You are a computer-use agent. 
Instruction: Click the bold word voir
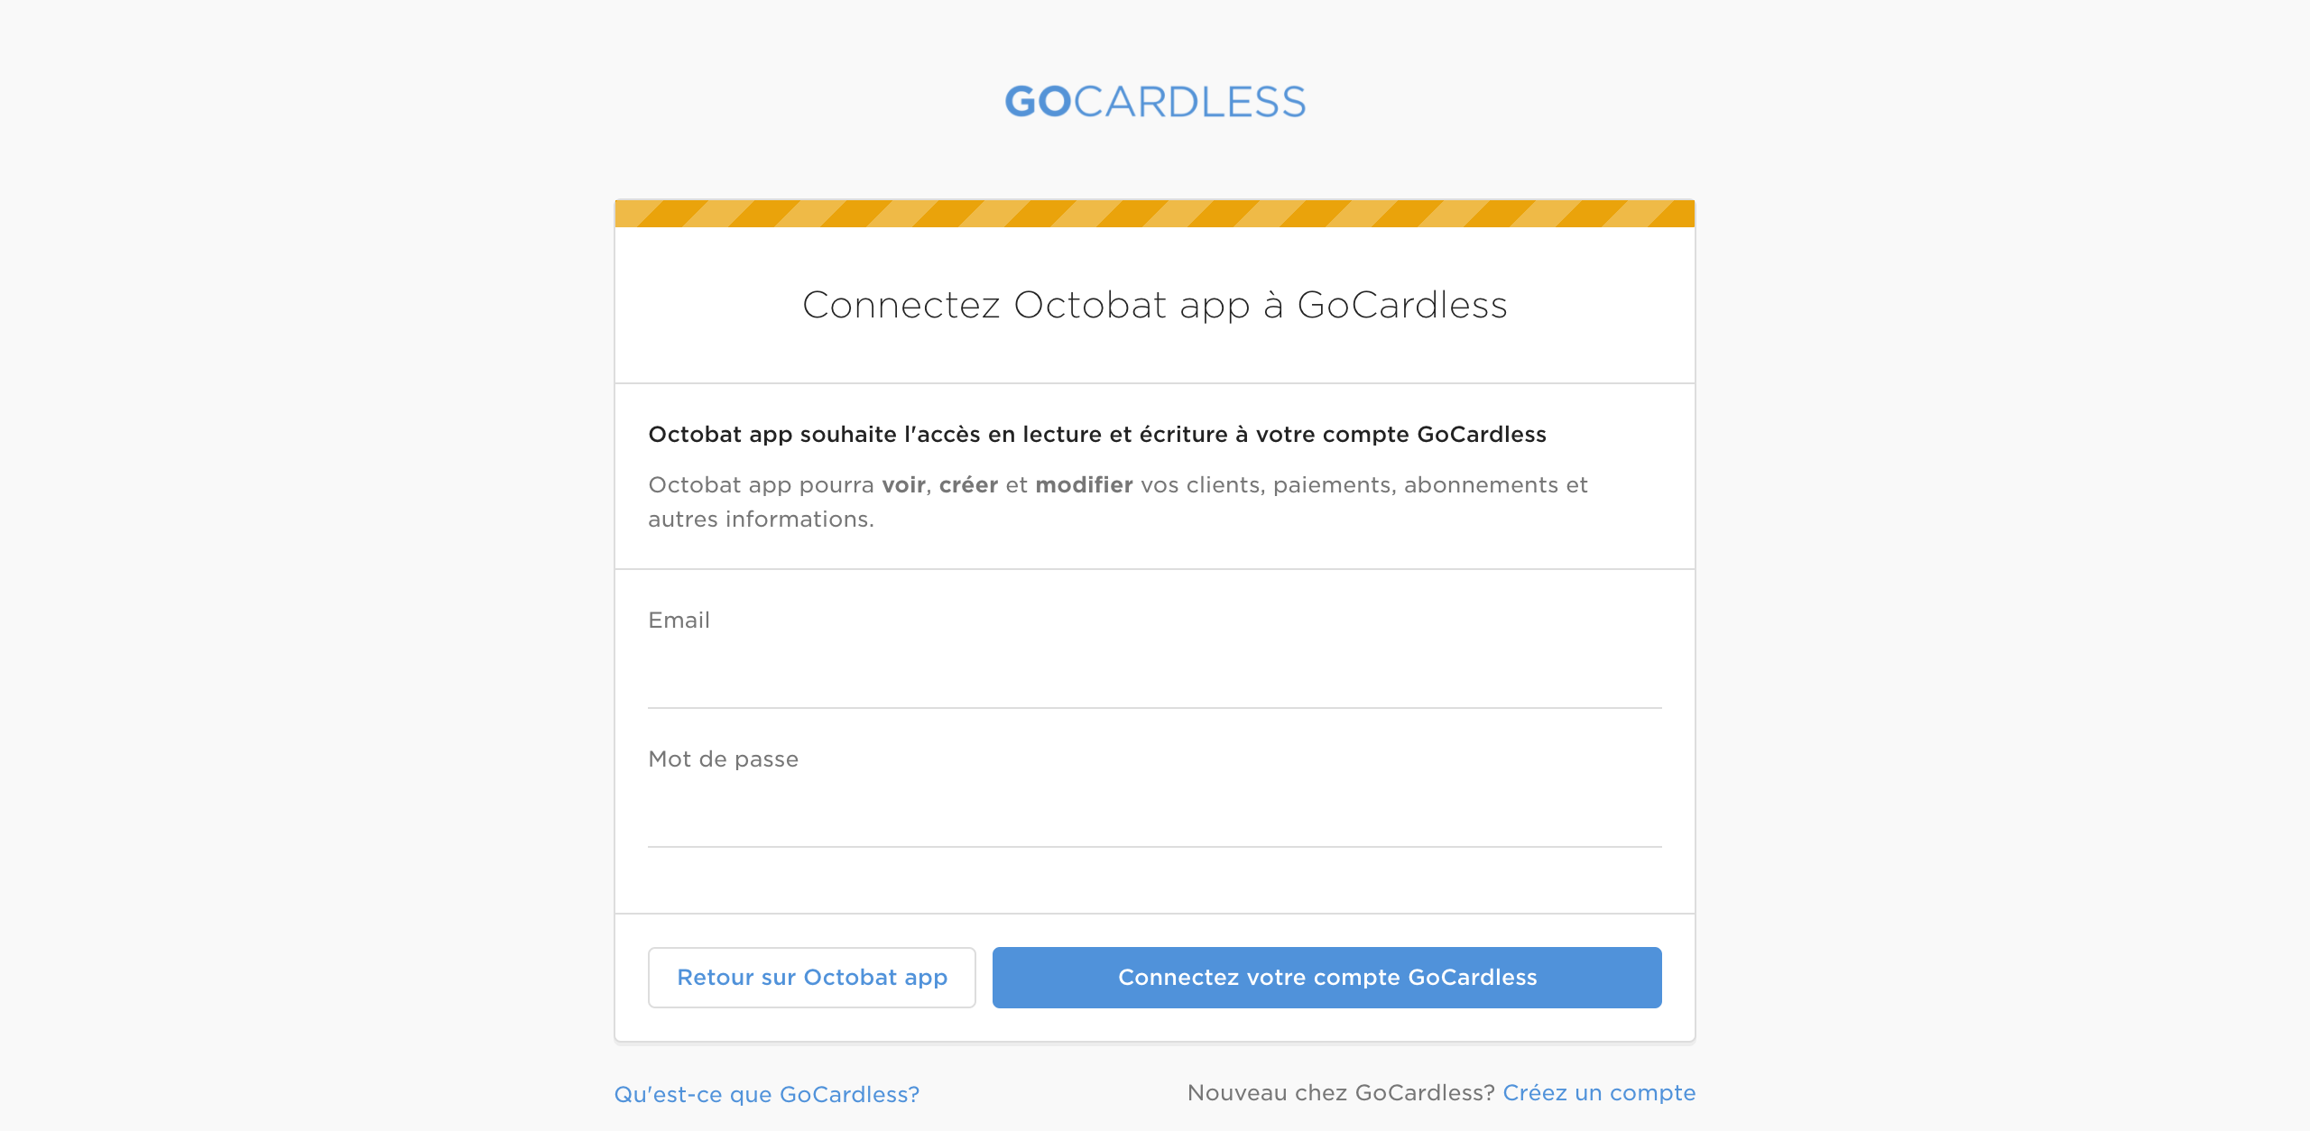(903, 484)
